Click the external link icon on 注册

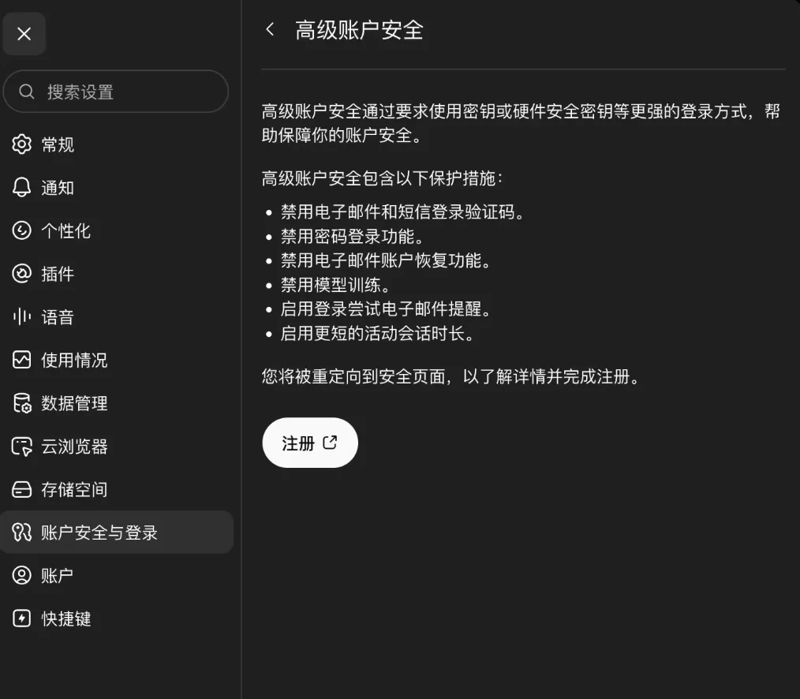point(330,443)
